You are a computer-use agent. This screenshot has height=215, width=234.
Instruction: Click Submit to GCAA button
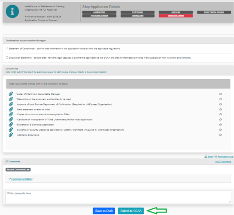[131, 211]
